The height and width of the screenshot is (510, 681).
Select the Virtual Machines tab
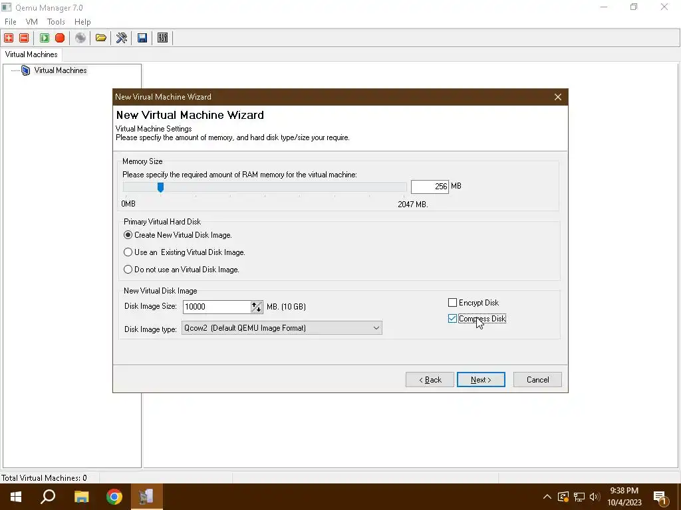[x=31, y=54]
